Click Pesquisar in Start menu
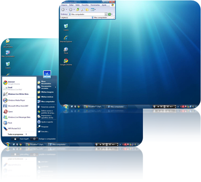 tap(43, 127)
